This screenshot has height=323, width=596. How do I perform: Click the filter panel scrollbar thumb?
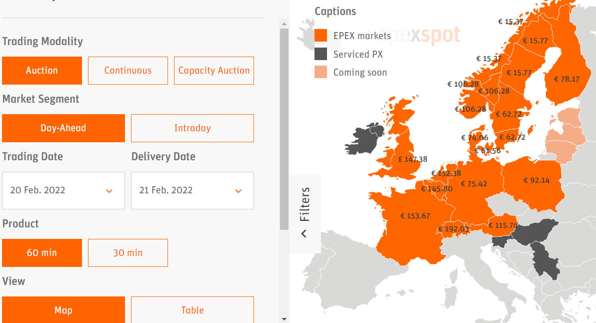(x=284, y=130)
